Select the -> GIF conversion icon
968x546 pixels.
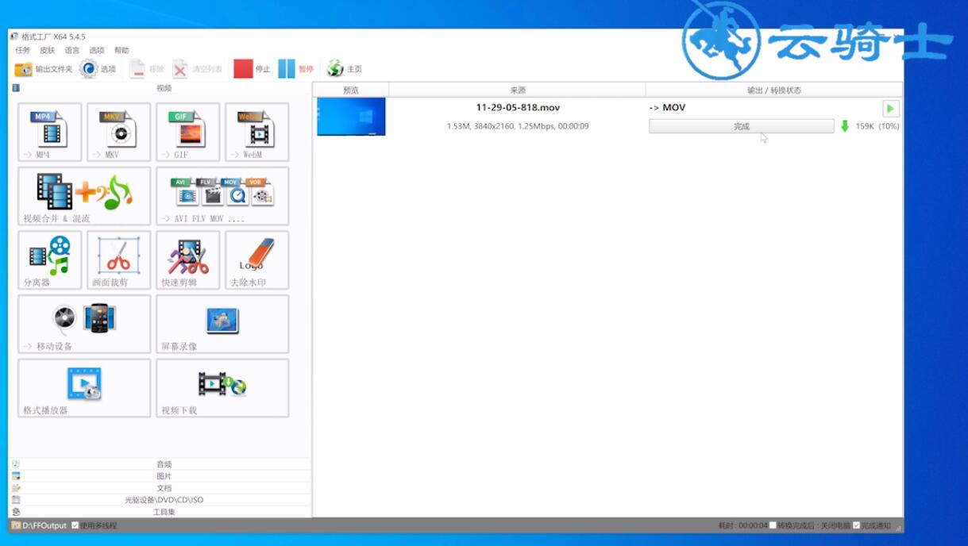pyautogui.click(x=188, y=132)
